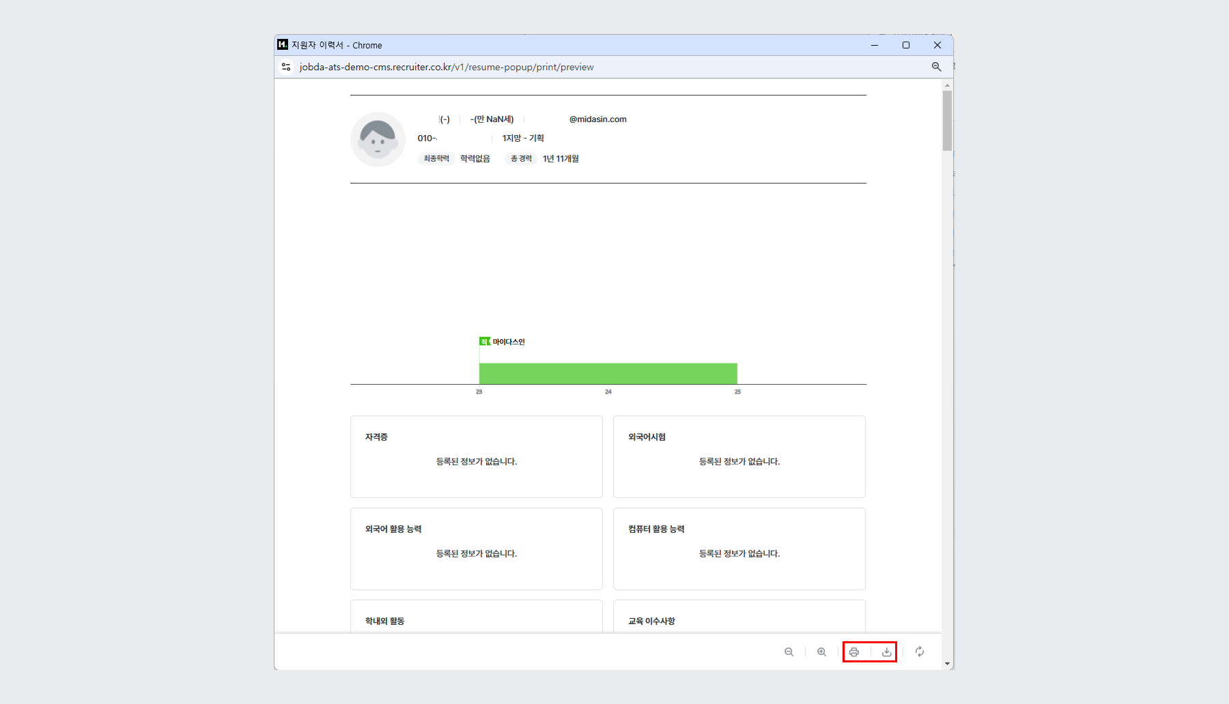Screen dimensions: 1229x704
Task: Download the resume with download icon
Action: (x=886, y=652)
